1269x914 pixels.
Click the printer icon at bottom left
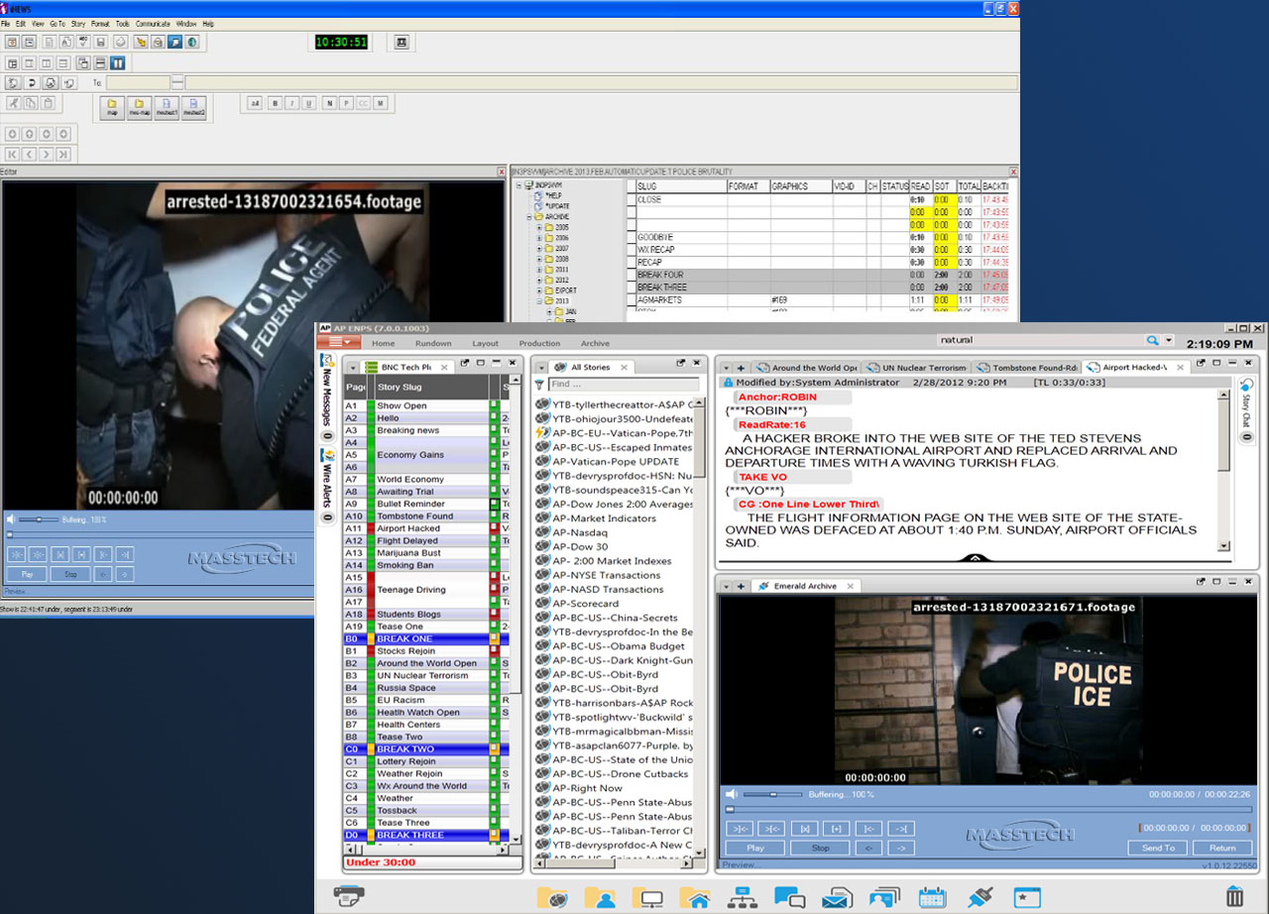coord(349,896)
